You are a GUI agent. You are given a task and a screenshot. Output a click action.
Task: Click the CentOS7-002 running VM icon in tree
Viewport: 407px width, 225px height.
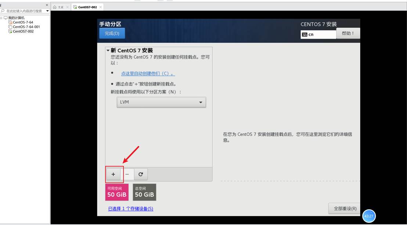(x=10, y=32)
